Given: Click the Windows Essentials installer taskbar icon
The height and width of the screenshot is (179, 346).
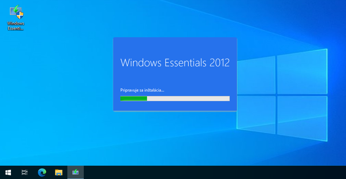Looking at the screenshot, I should pos(76,173).
